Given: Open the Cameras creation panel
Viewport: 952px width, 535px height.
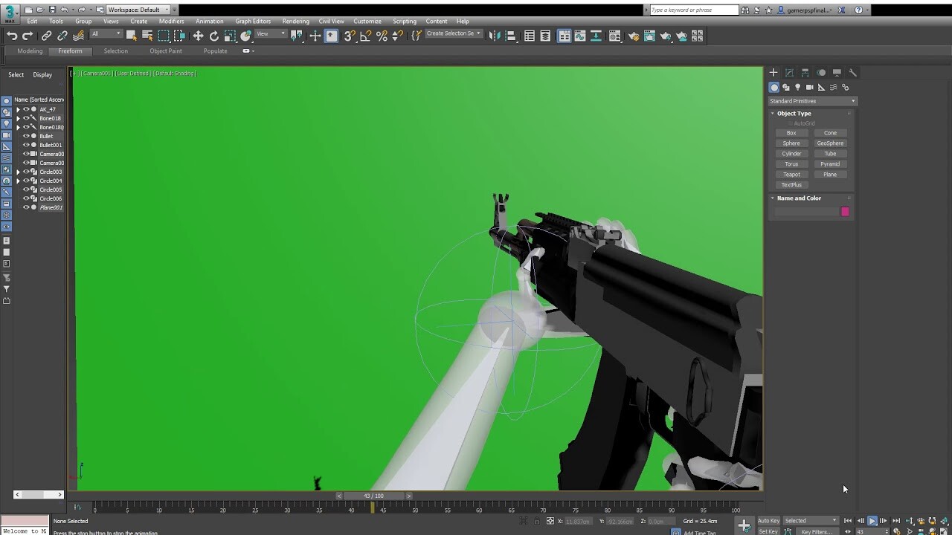Looking at the screenshot, I should point(808,87).
